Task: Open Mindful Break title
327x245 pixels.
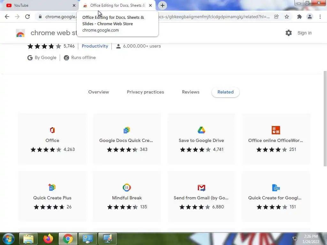Action: [127, 198]
